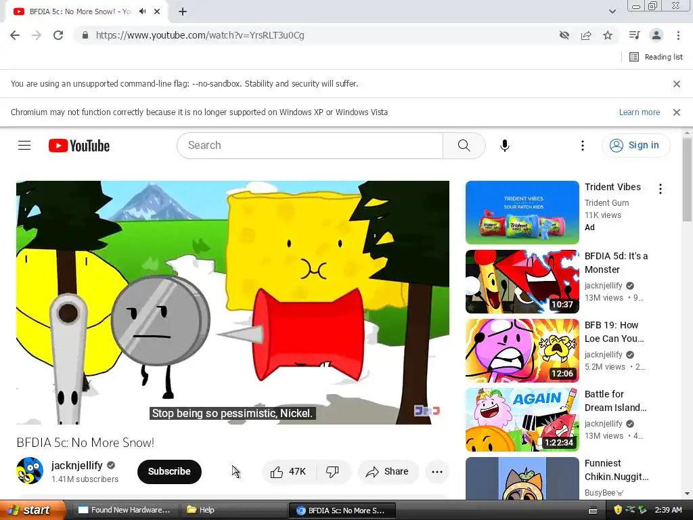Screen dimensions: 693x520
Task: Dismiss the no-sandbox warning bar
Action: [676, 84]
